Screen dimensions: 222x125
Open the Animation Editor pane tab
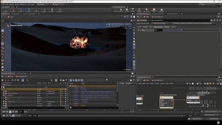click(x=15, y=14)
